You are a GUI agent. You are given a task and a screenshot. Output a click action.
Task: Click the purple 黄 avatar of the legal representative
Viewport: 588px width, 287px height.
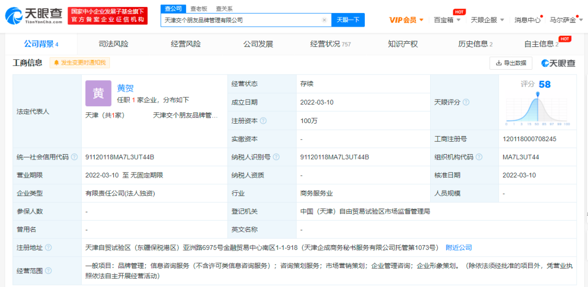[x=98, y=93]
